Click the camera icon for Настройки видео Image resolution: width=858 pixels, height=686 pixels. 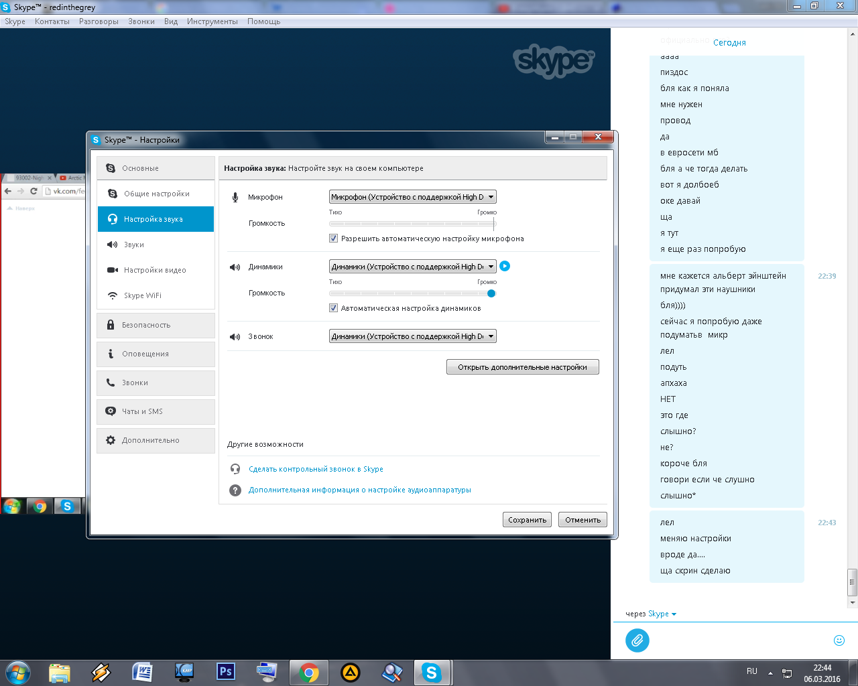click(113, 270)
